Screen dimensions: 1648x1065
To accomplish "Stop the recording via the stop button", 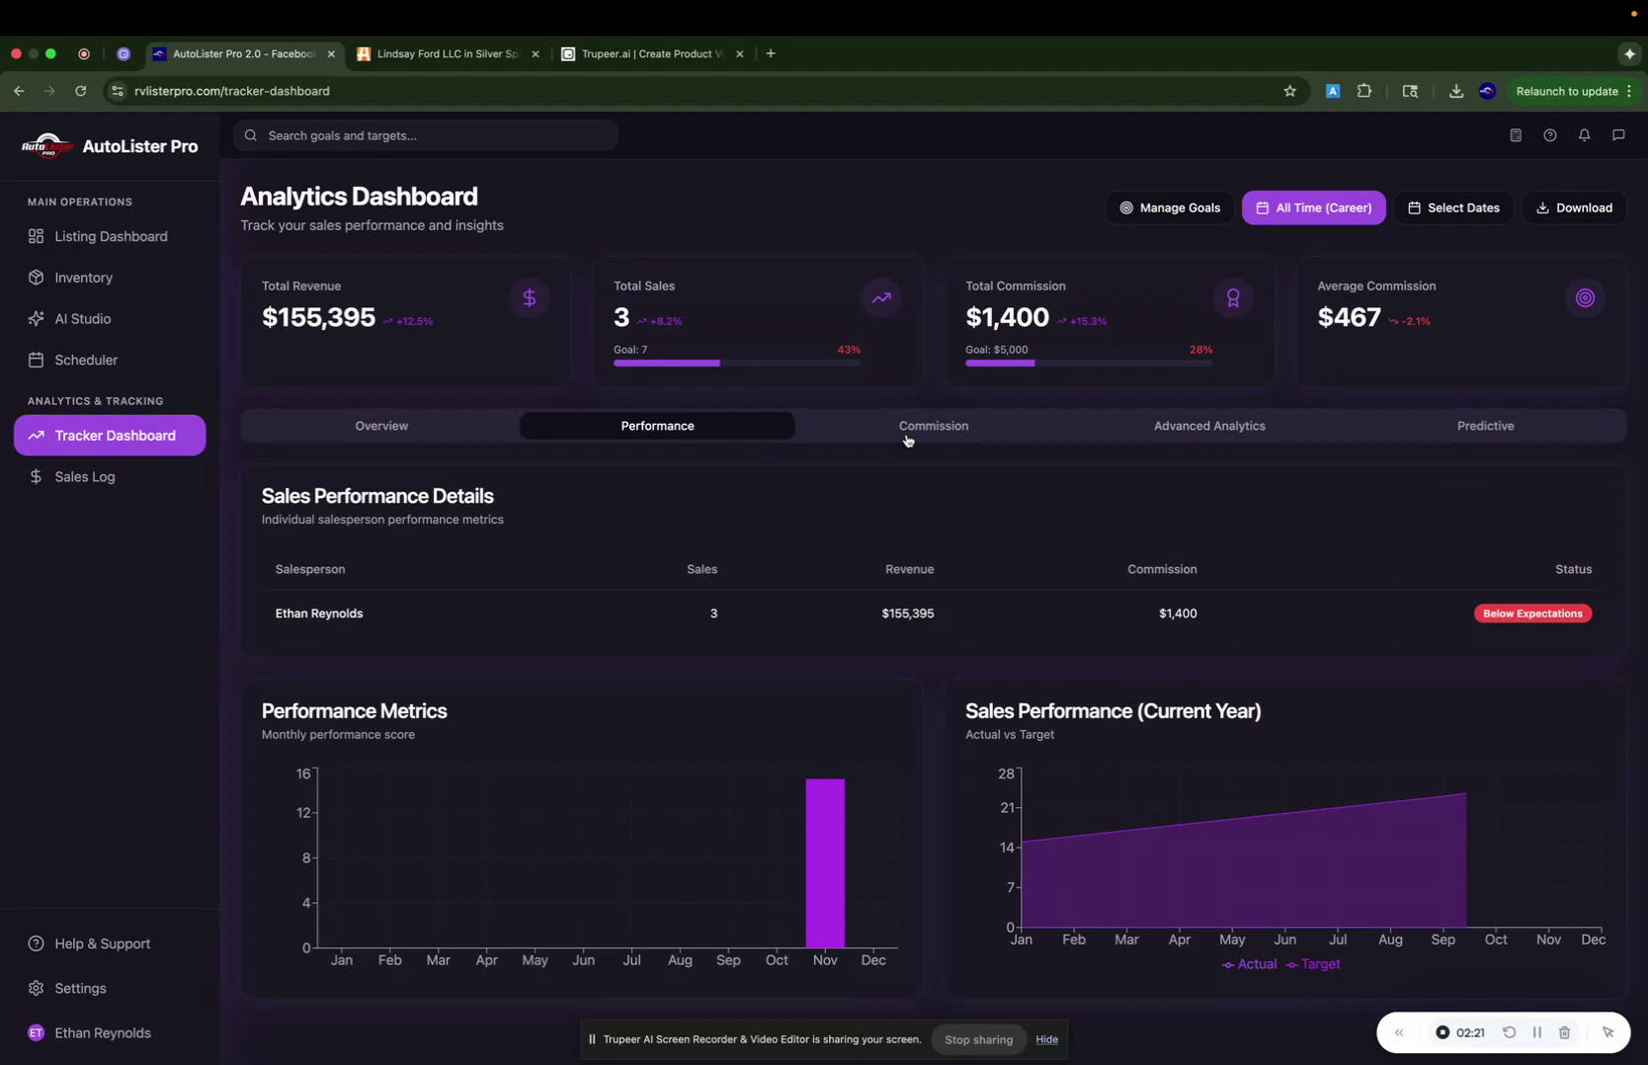I will click(1443, 1032).
